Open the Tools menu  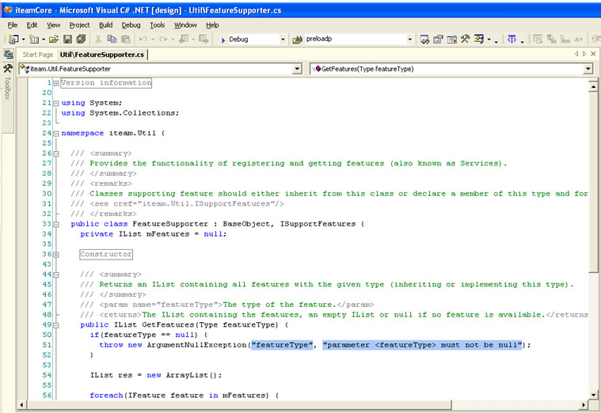157,25
